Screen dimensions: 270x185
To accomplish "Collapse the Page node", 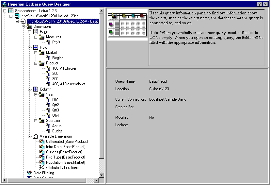I will (x=29, y=32).
